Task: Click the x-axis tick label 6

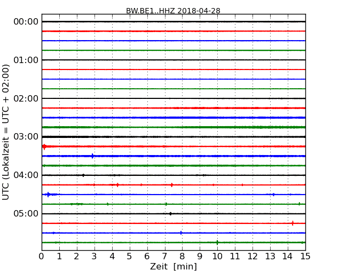Action: pos(147,257)
